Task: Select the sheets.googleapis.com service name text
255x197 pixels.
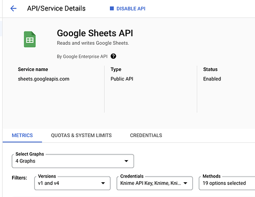Action: (44, 79)
